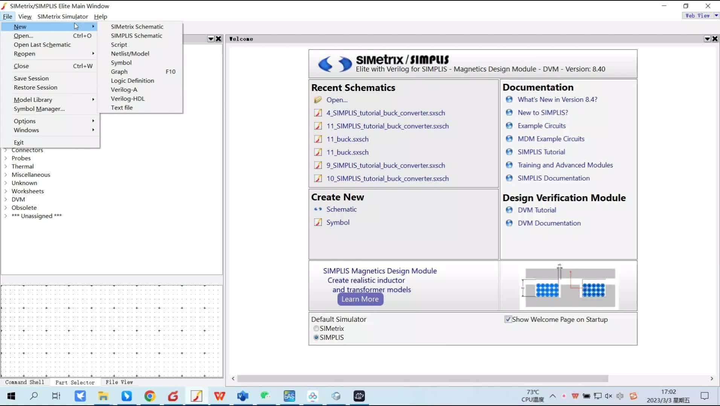Open DVM Documentation link
720x406 pixels.
click(549, 223)
